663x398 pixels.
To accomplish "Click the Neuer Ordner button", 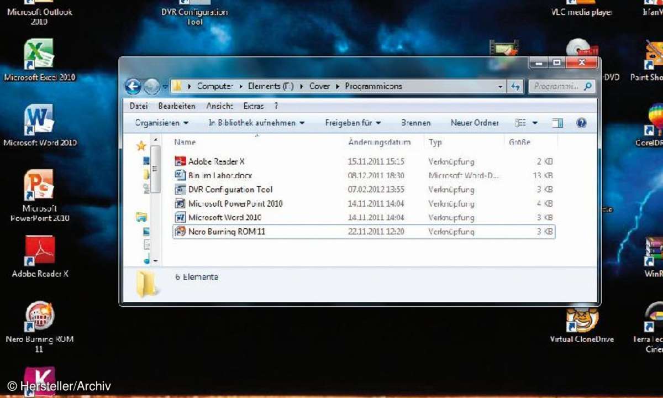I will 475,123.
